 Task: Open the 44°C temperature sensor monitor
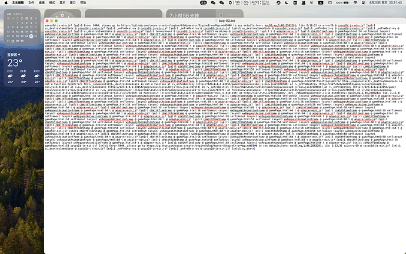(x=254, y=2)
